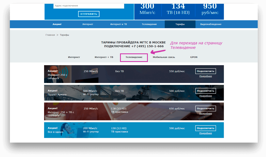Switch to the Интернет + ТВ tab
Image resolution: width=266 pixels, height=157 pixels.
click(x=104, y=57)
